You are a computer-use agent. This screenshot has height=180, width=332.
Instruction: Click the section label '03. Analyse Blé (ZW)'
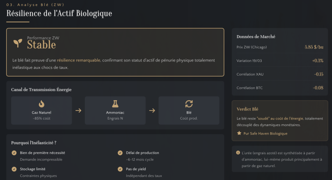(x=35, y=5)
